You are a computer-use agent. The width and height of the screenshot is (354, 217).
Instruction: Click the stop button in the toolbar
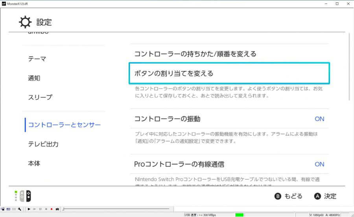point(46,209)
